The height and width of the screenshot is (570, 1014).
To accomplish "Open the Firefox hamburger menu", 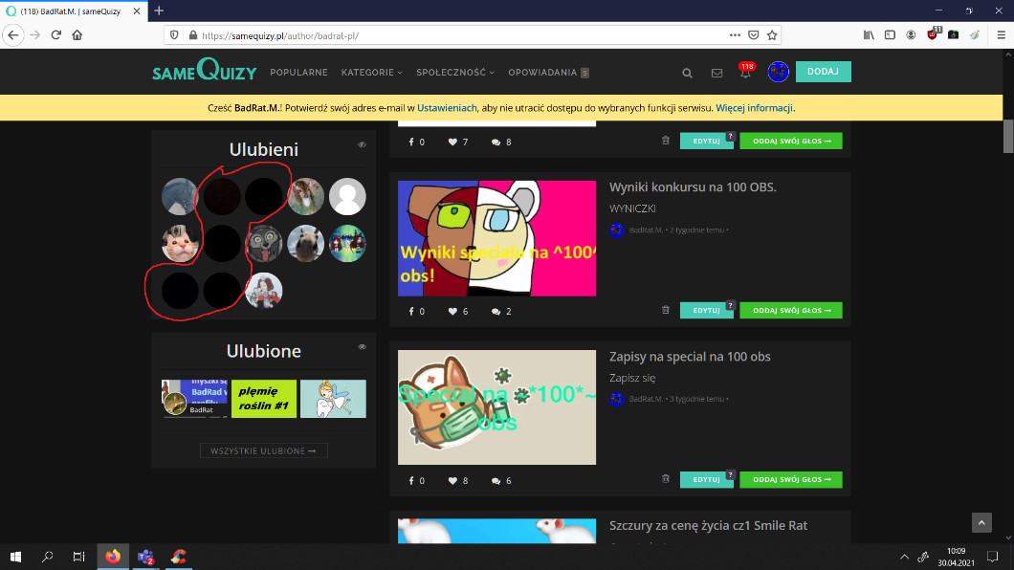I will (999, 34).
